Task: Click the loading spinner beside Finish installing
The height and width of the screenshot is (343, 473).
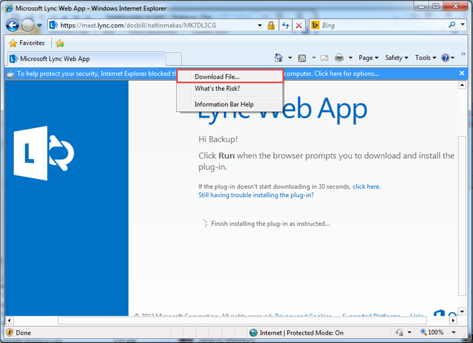Action: [205, 223]
